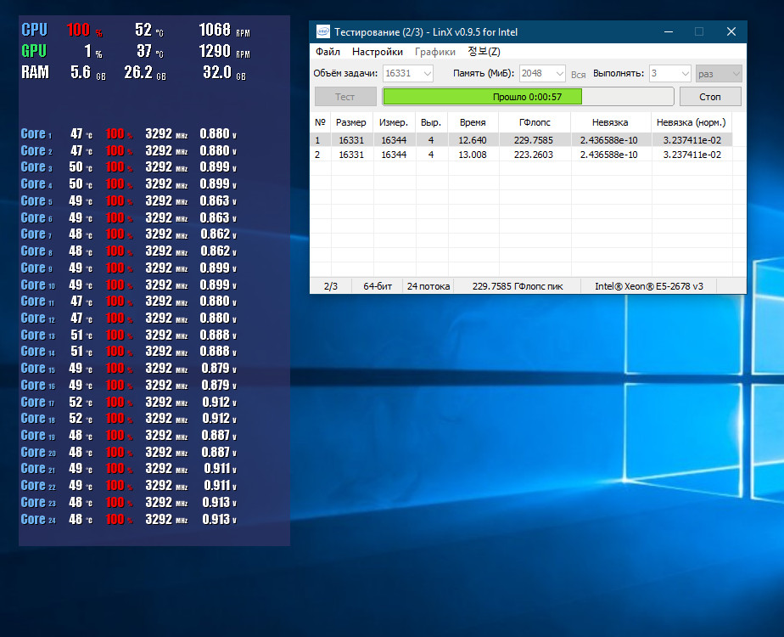Click 229.7585 ГФлопс пик in status bar
Image resolution: width=784 pixels, height=637 pixels.
click(518, 286)
